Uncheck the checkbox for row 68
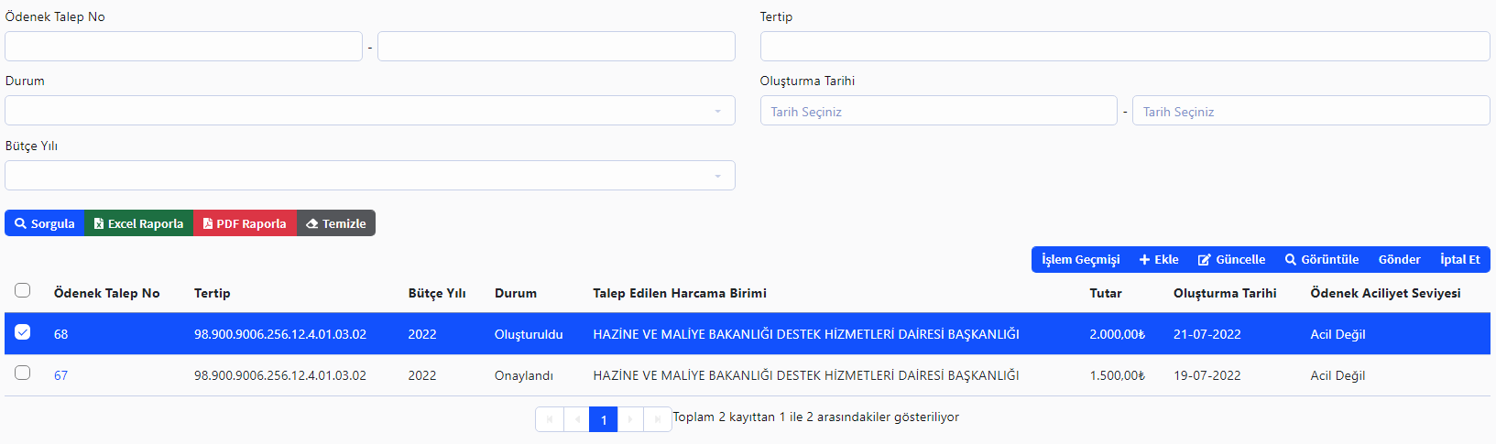1496x444 pixels. pyautogui.click(x=23, y=332)
